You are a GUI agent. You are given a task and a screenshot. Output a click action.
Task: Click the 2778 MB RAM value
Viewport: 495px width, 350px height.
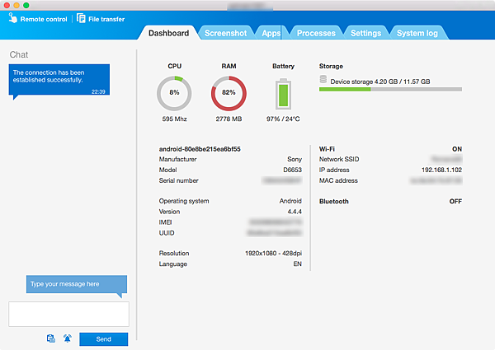tap(229, 119)
